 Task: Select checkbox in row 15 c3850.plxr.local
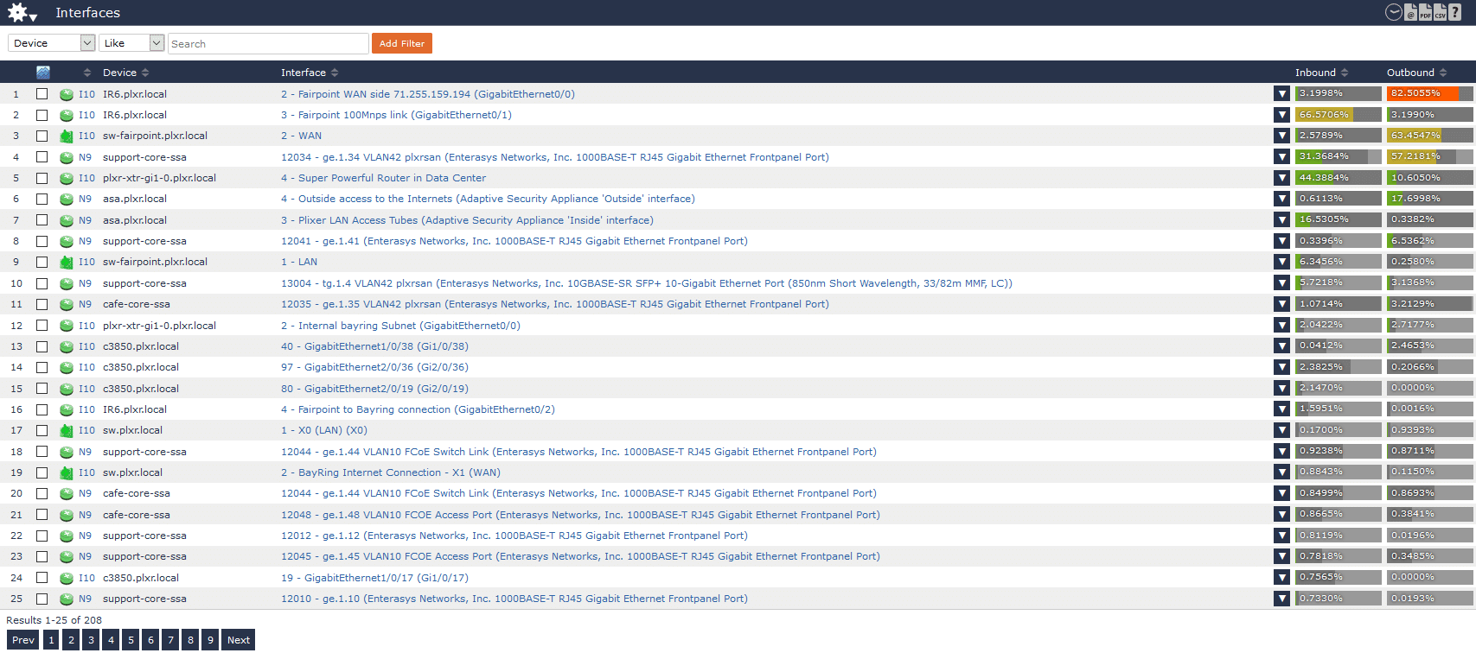point(42,388)
